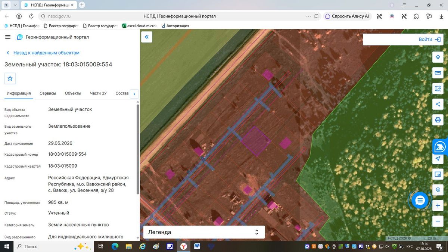
Task: Add land plot to favorites
Action: pyautogui.click(x=10, y=78)
